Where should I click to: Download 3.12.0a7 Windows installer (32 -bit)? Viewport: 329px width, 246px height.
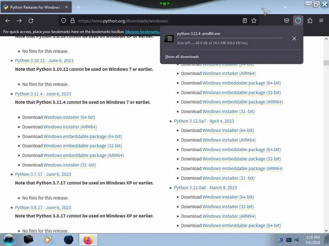click(228, 178)
